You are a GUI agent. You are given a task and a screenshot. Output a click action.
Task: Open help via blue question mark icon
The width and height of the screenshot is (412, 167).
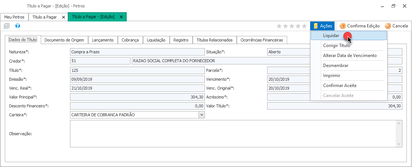[x=18, y=26]
